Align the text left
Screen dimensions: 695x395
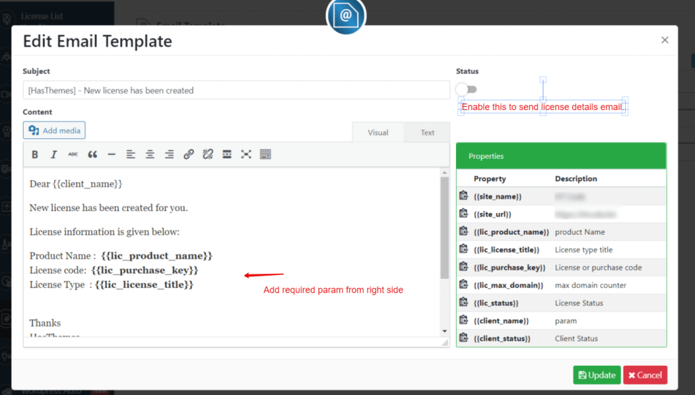coord(130,154)
